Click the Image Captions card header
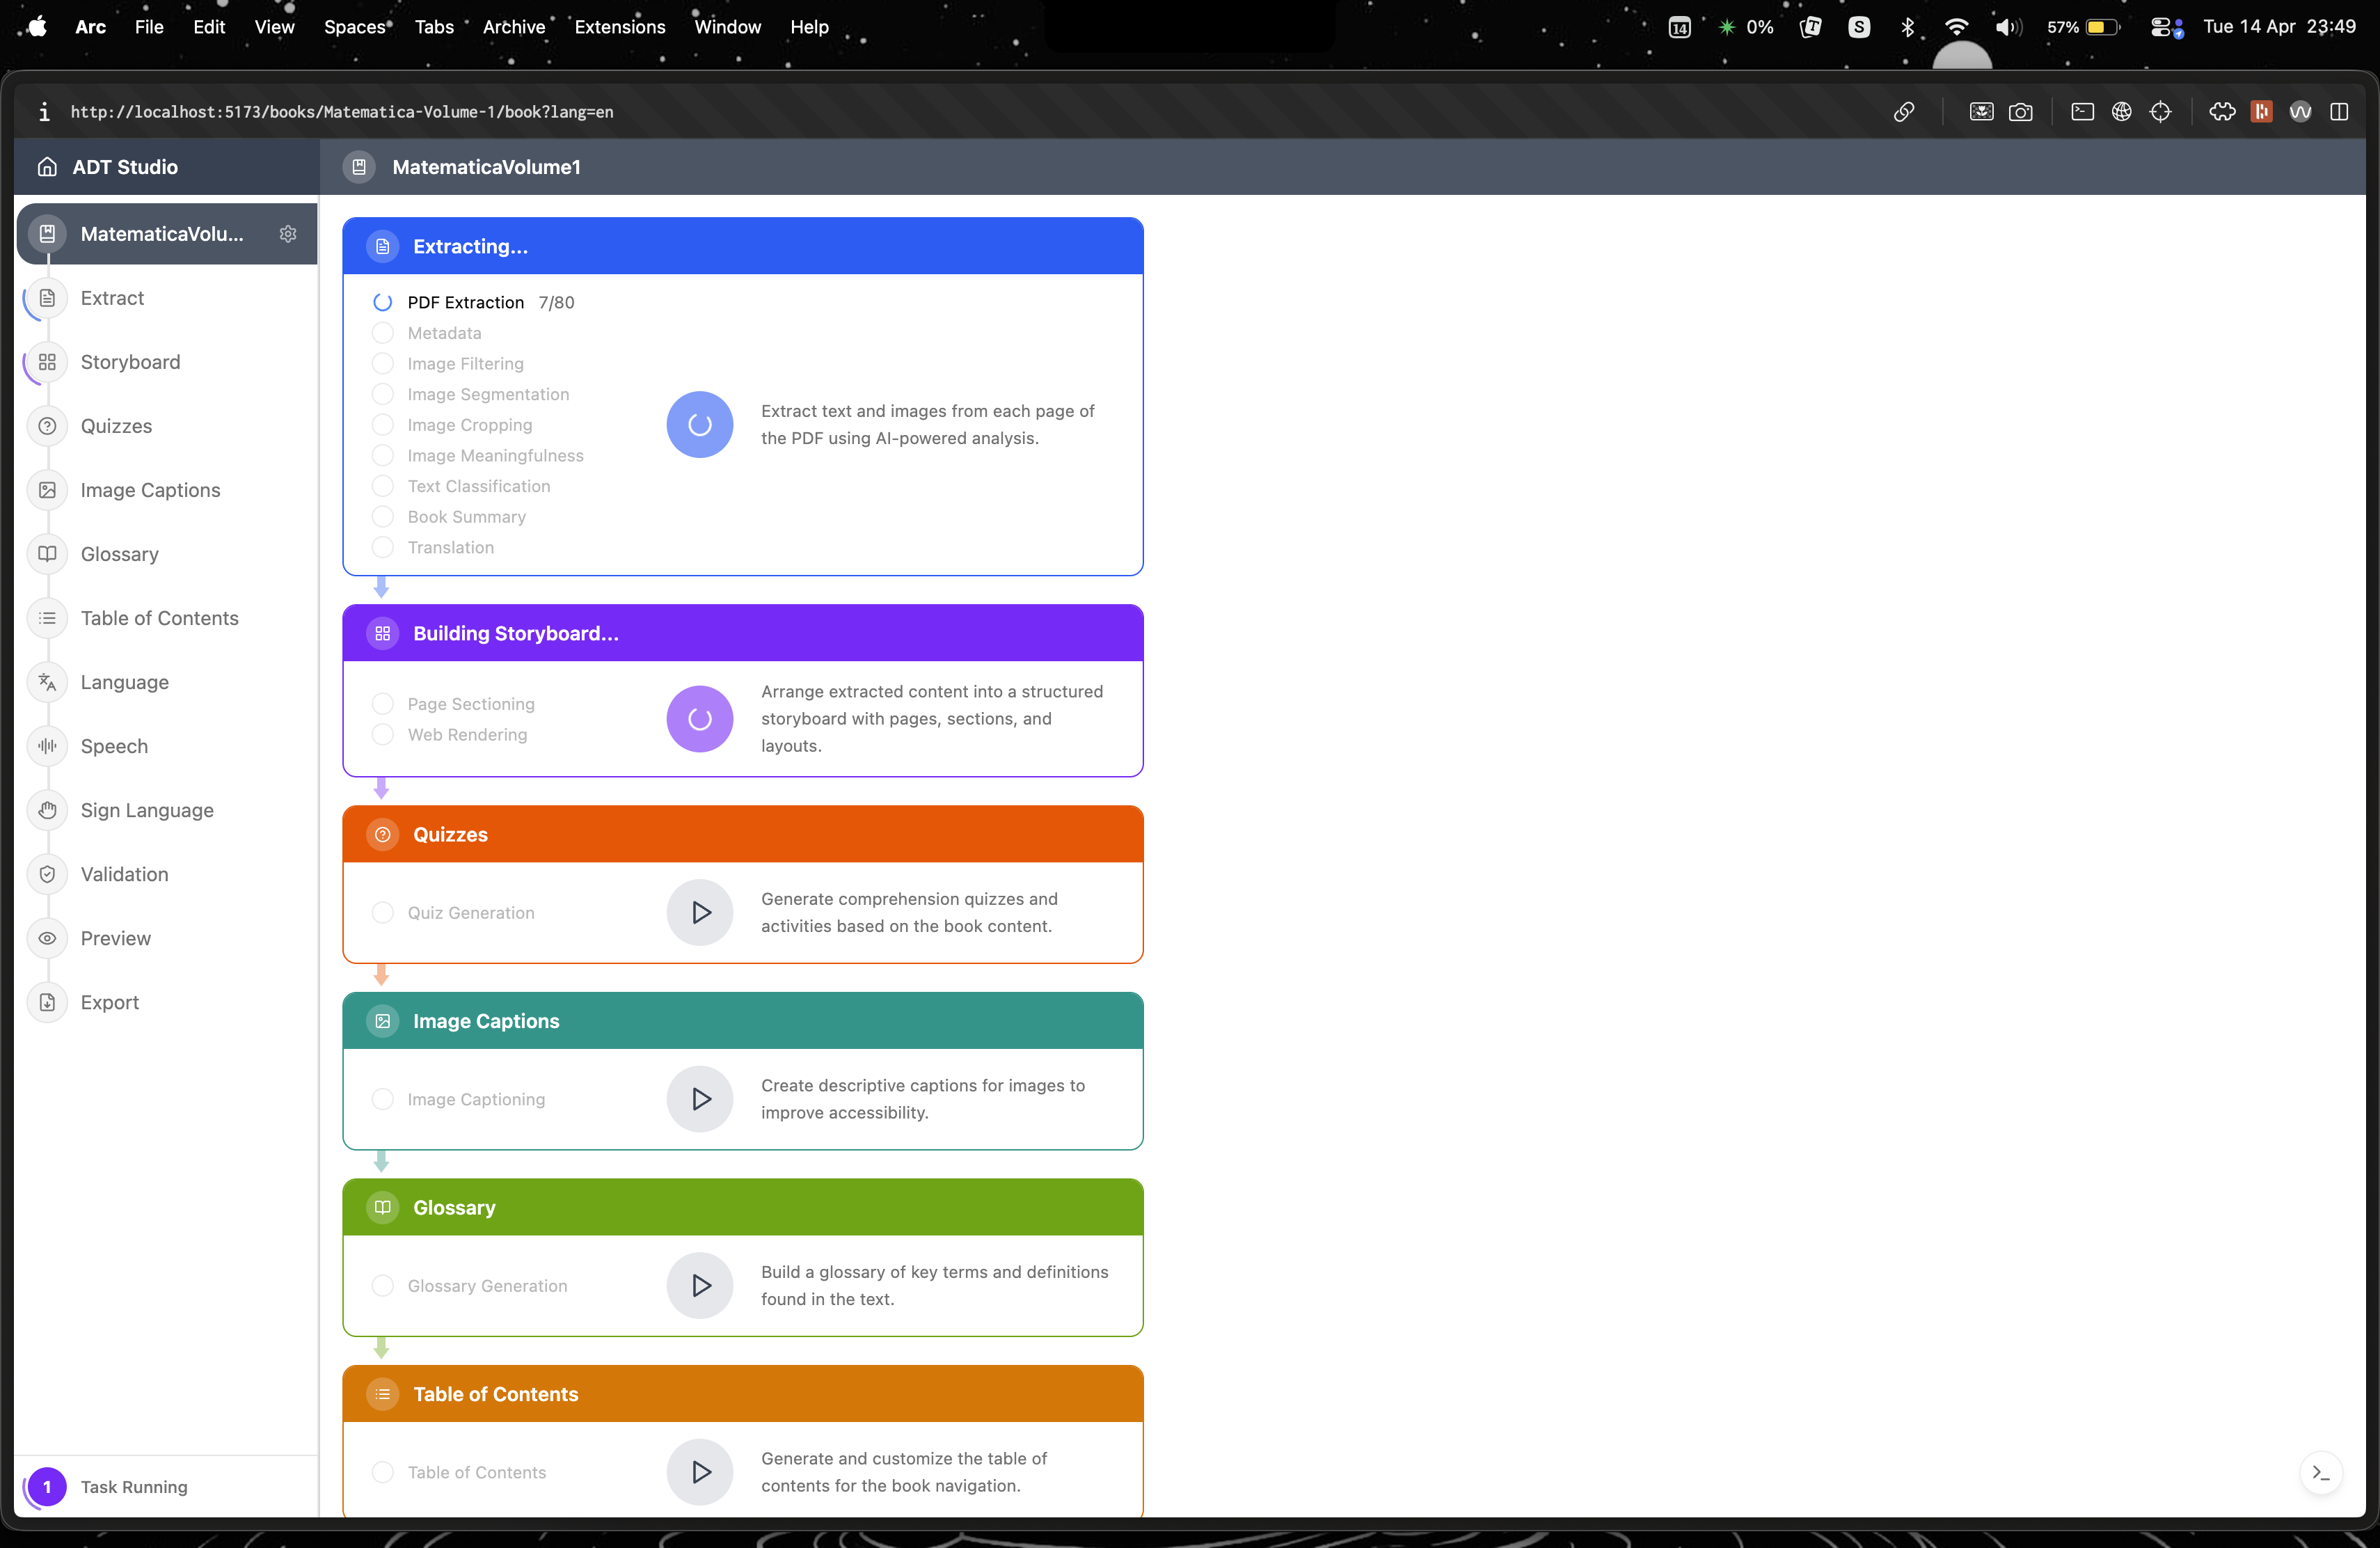Viewport: 2380px width, 1548px height. (x=743, y=1021)
